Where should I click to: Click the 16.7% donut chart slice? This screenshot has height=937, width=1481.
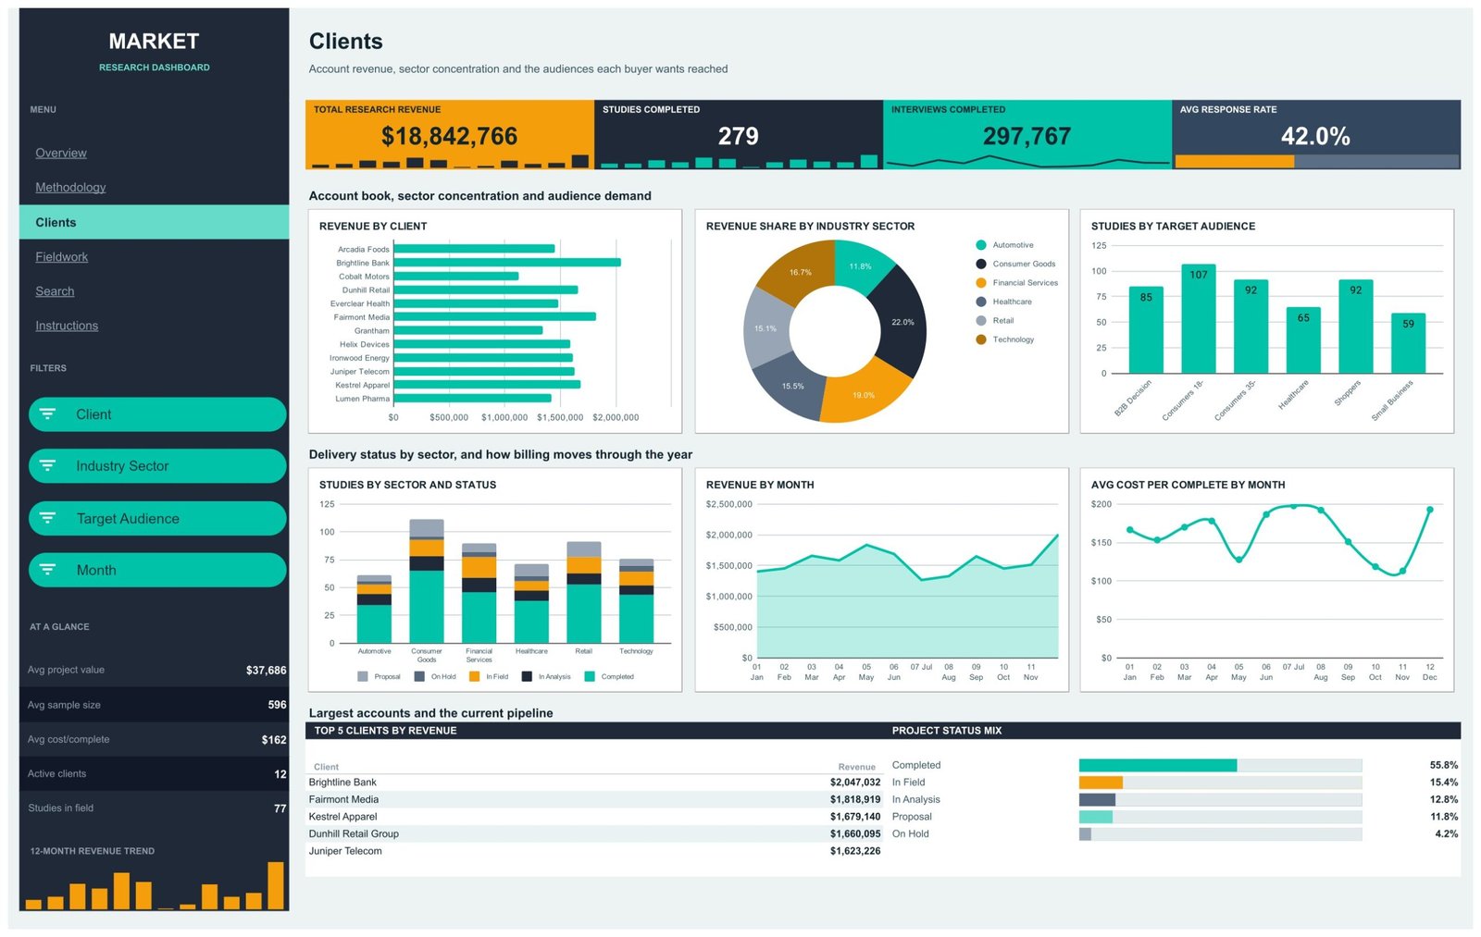(x=800, y=270)
